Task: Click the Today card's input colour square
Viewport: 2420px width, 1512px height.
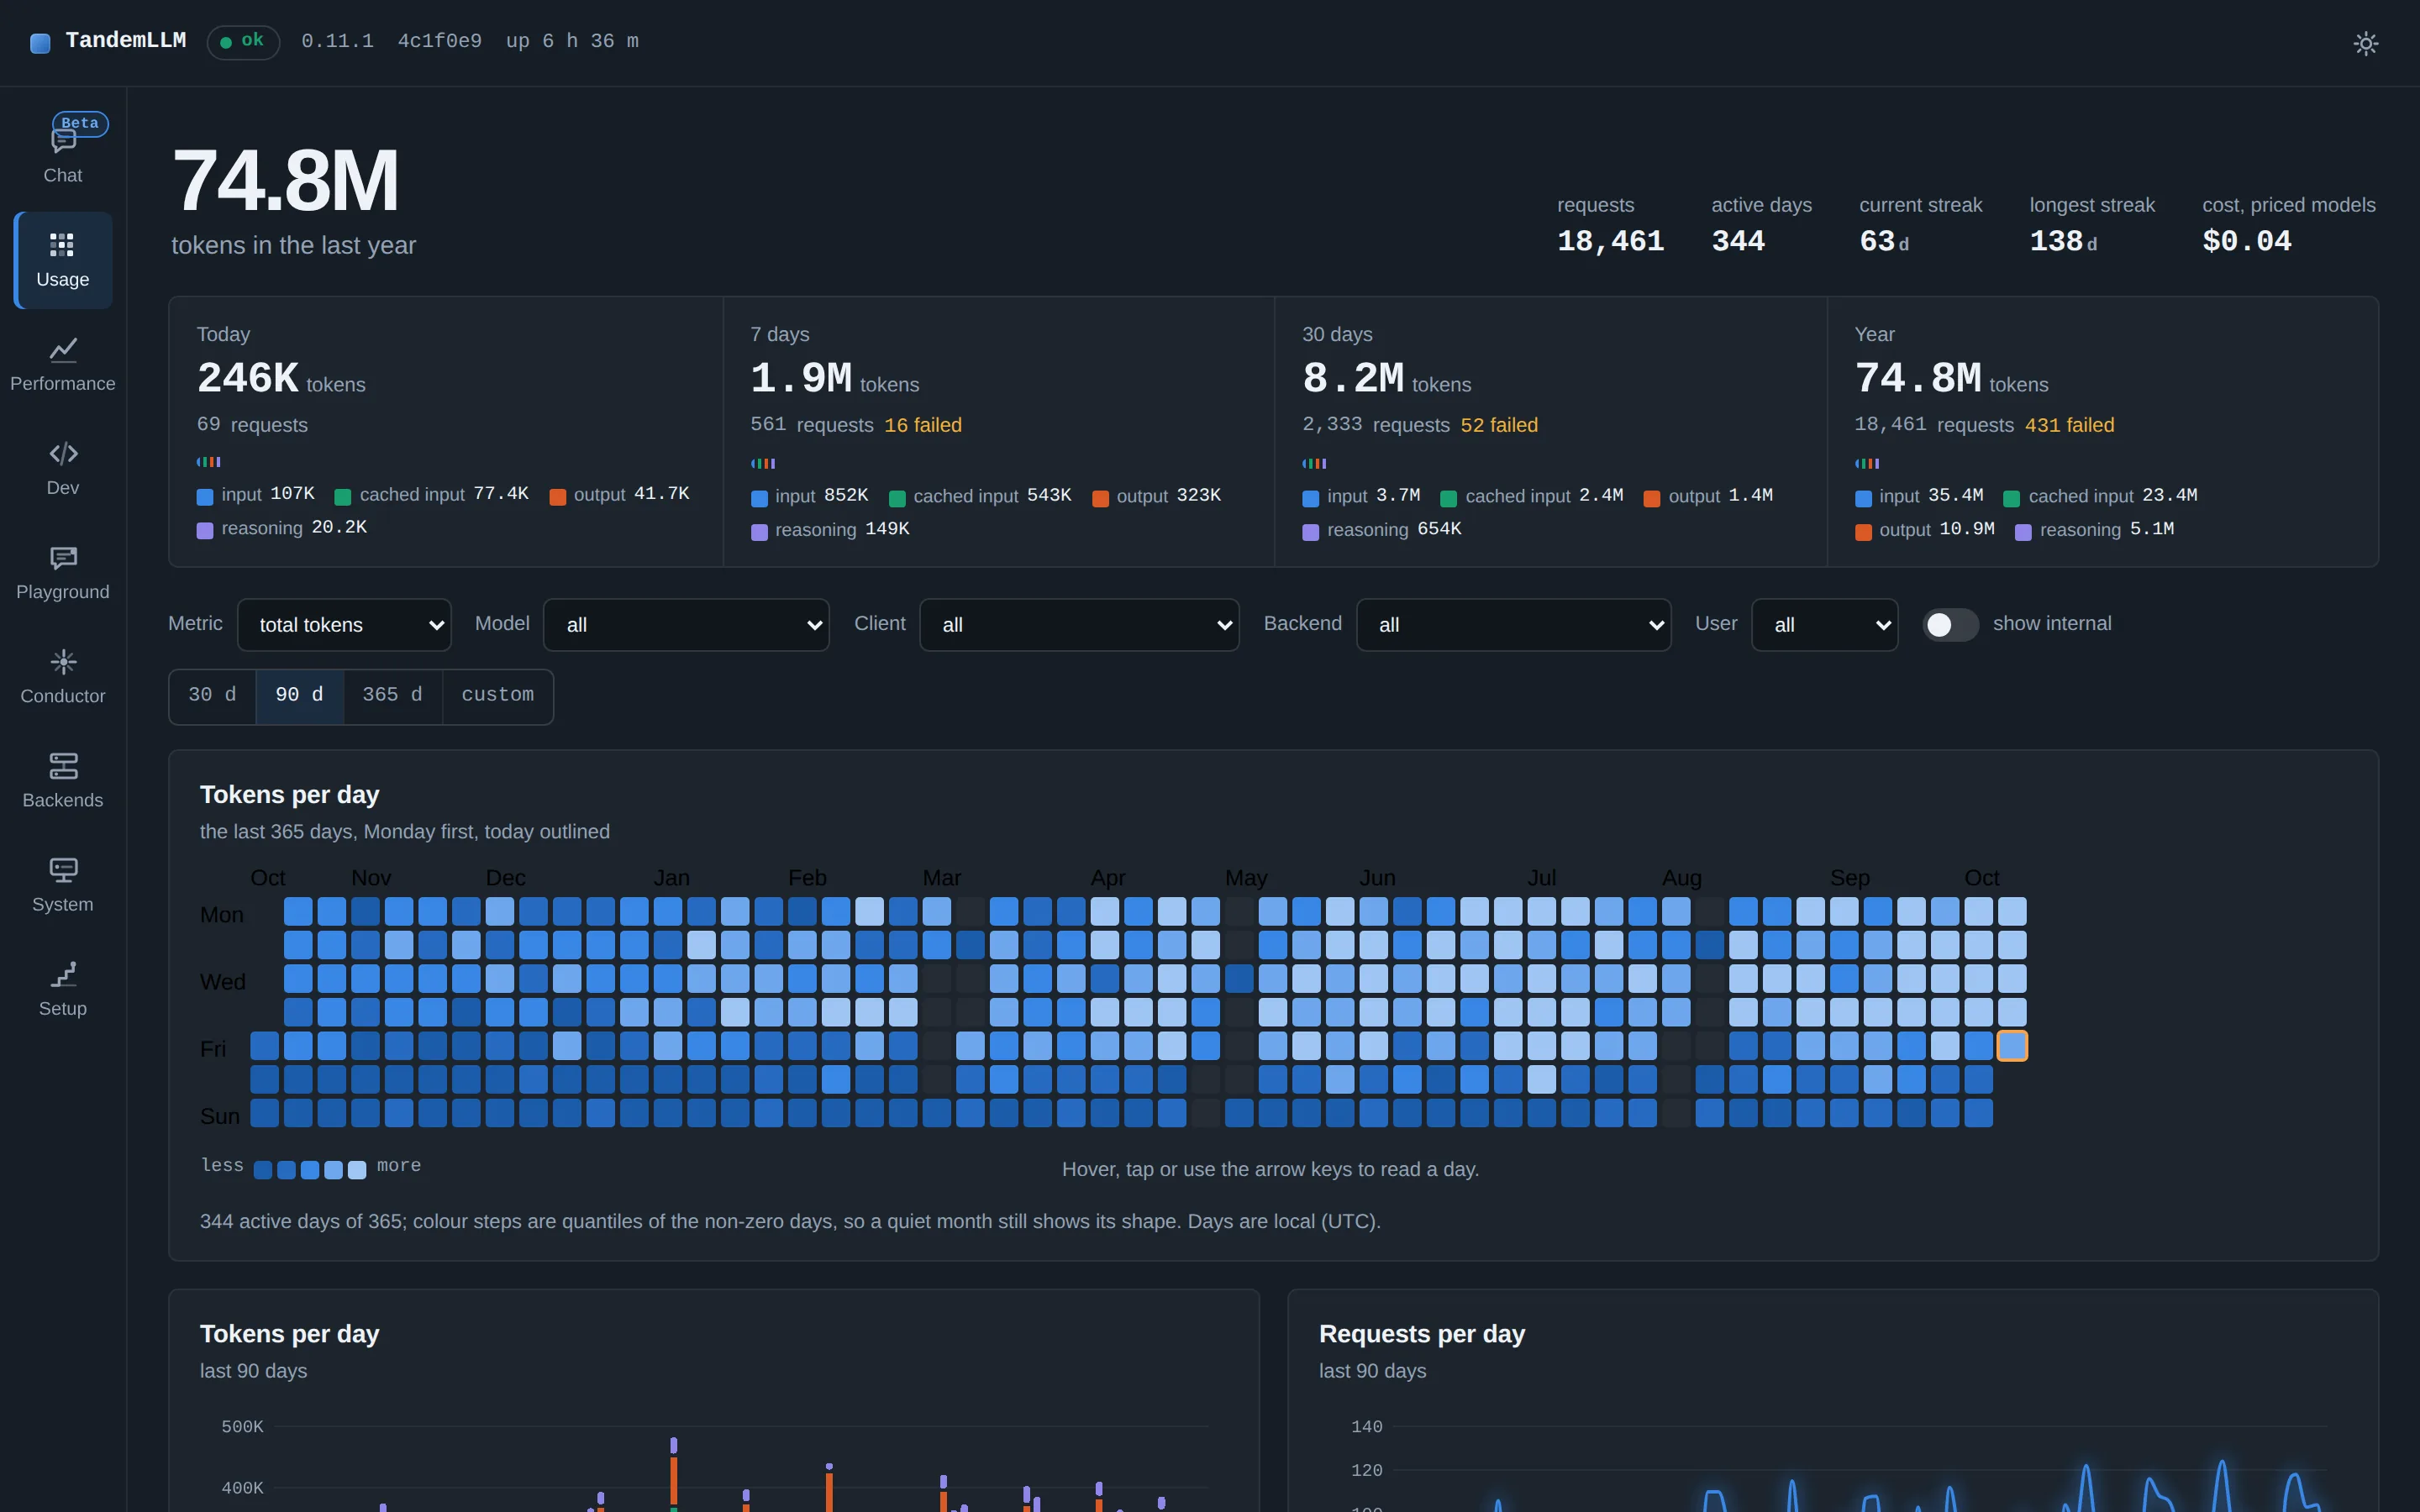Action: (205, 496)
